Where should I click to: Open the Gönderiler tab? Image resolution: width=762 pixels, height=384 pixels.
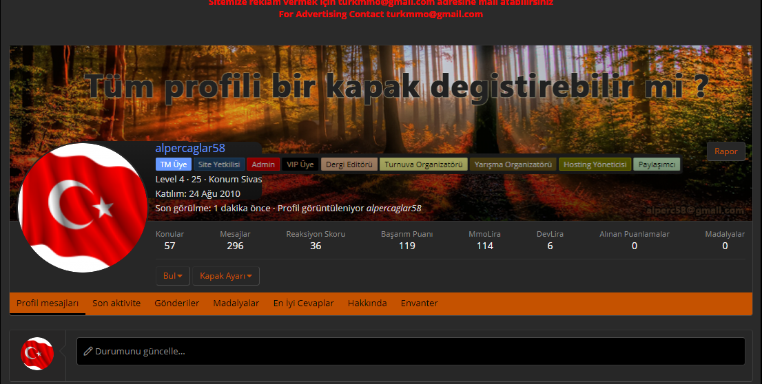coord(177,303)
